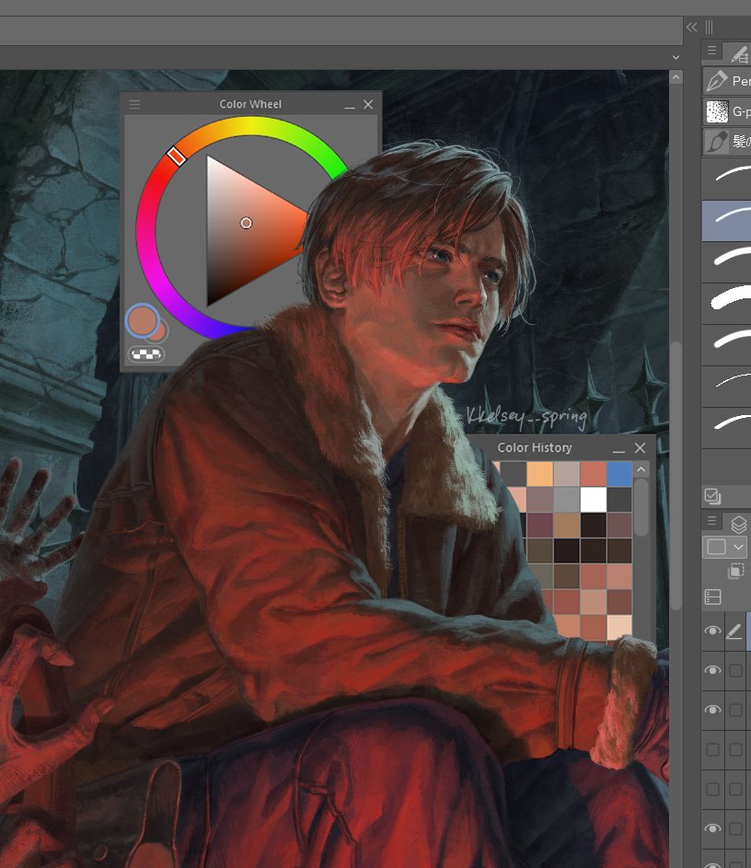Viewport: 751px width, 868px height.
Task: Pick the maroon swatch in Color History
Action: click(539, 526)
